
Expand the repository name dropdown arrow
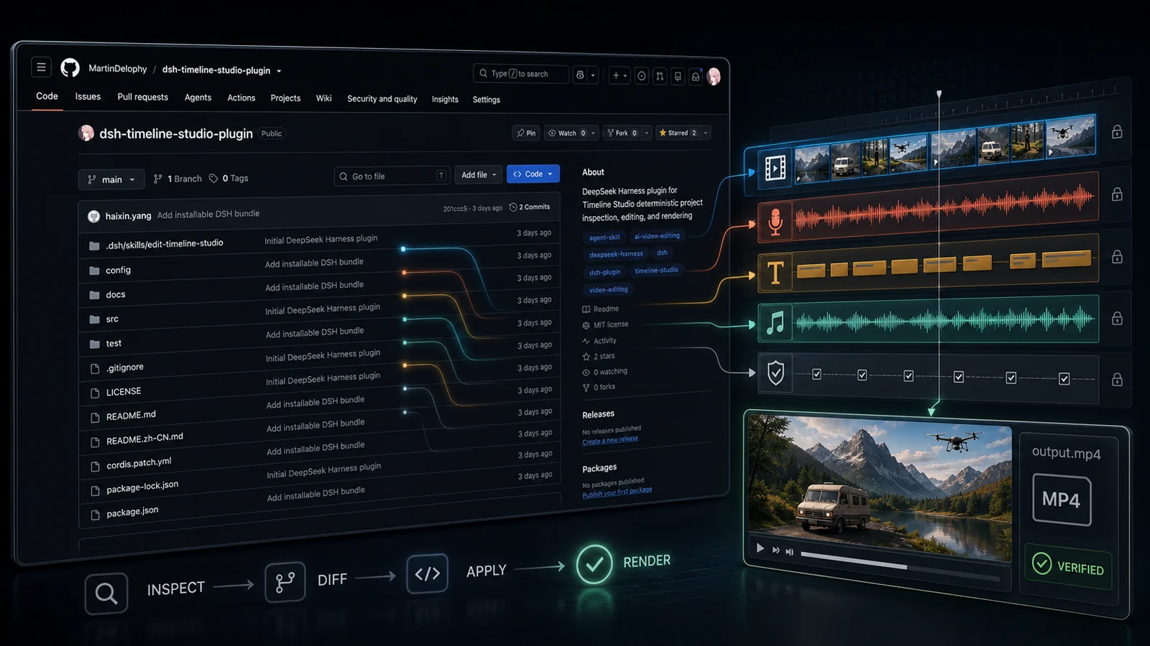279,71
